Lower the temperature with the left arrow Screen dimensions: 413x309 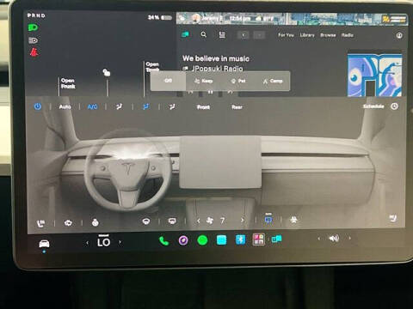tap(87, 243)
